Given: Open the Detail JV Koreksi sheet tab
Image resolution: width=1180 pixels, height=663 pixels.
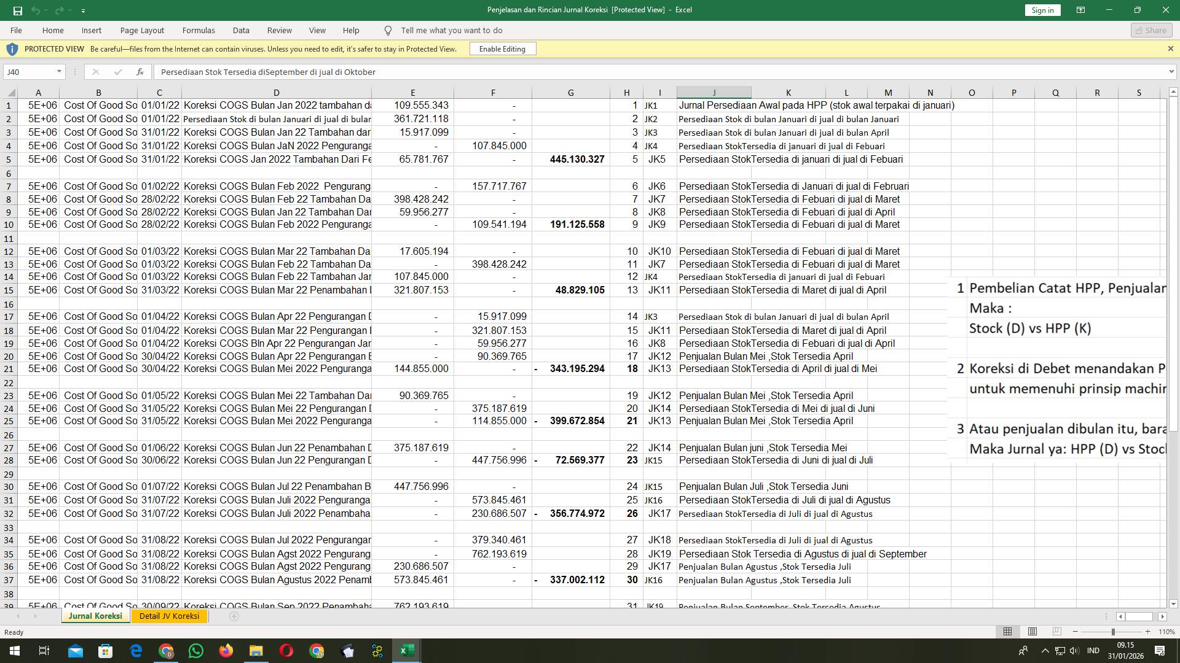Looking at the screenshot, I should 169,616.
